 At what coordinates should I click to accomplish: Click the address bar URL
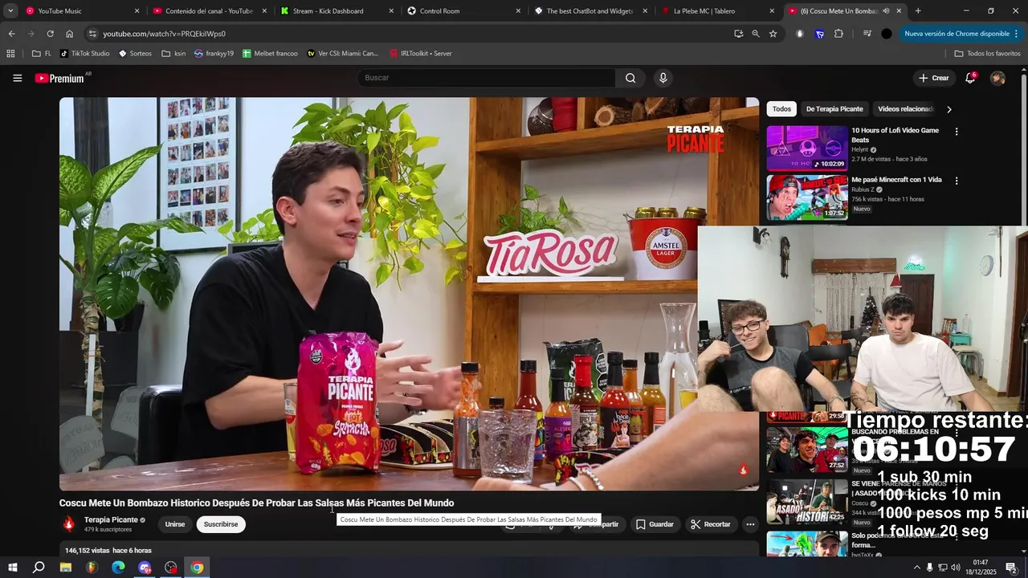164,34
